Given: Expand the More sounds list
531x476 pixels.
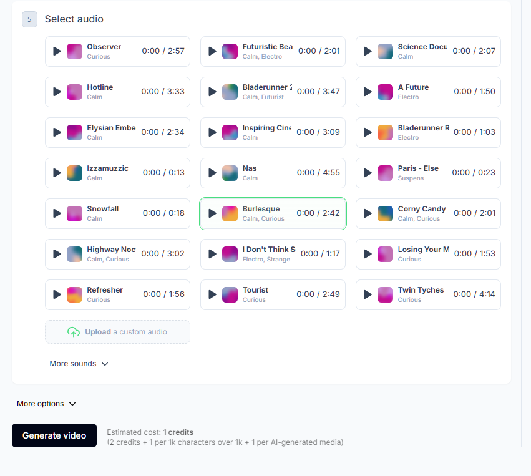Looking at the screenshot, I should (x=73, y=364).
